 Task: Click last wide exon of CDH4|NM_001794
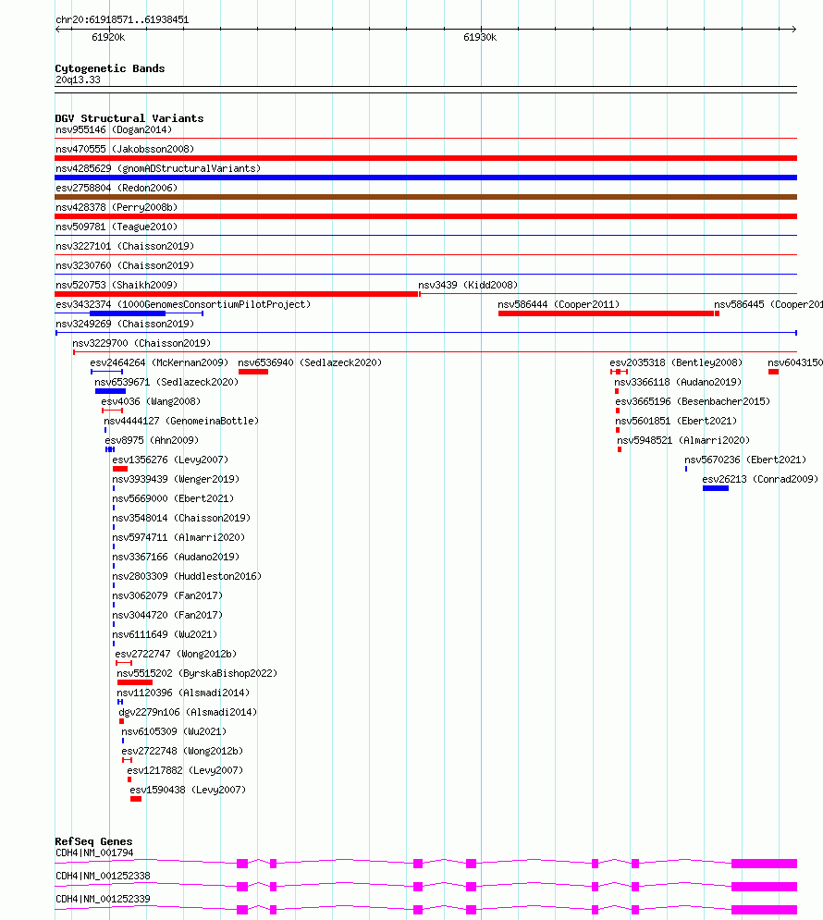coord(765,863)
